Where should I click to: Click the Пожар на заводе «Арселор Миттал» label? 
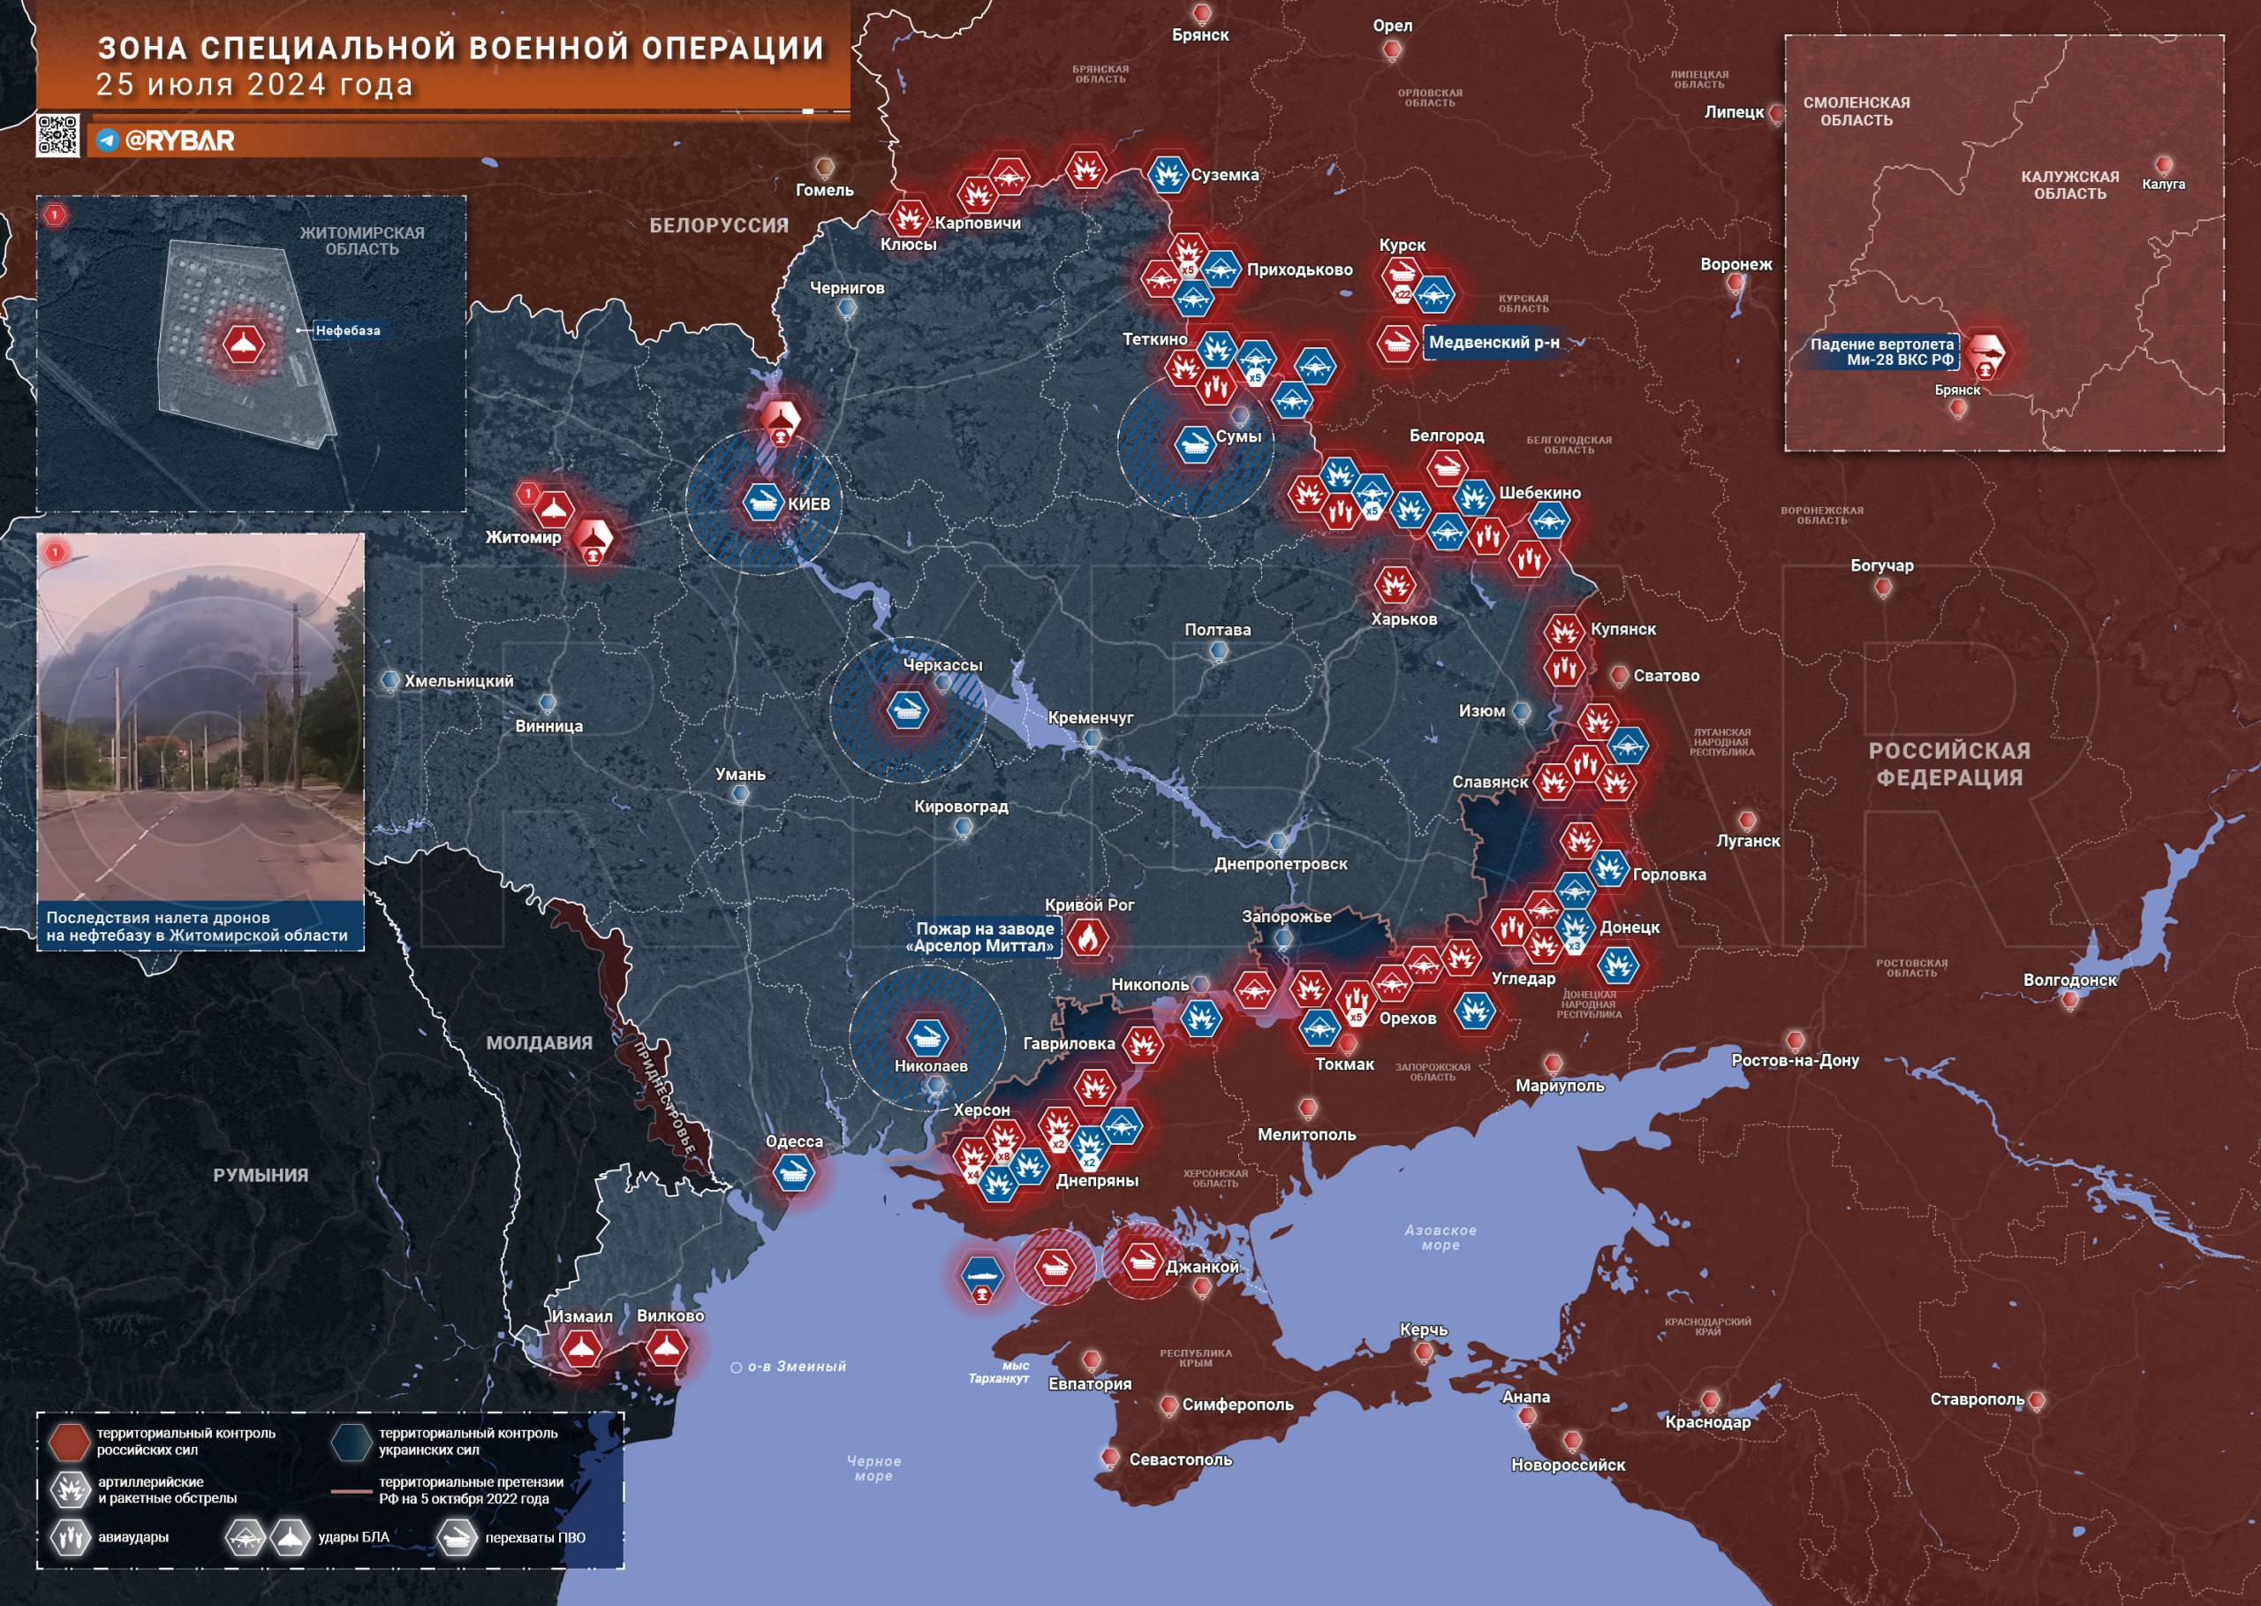click(x=984, y=936)
